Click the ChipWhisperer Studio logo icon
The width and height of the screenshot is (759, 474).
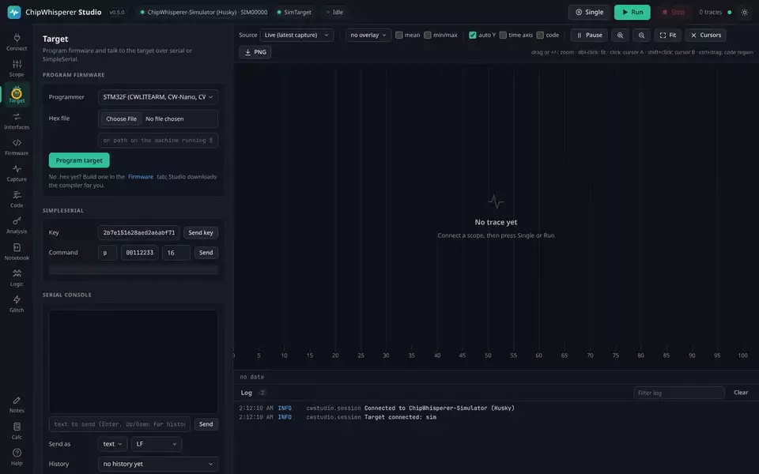point(14,12)
